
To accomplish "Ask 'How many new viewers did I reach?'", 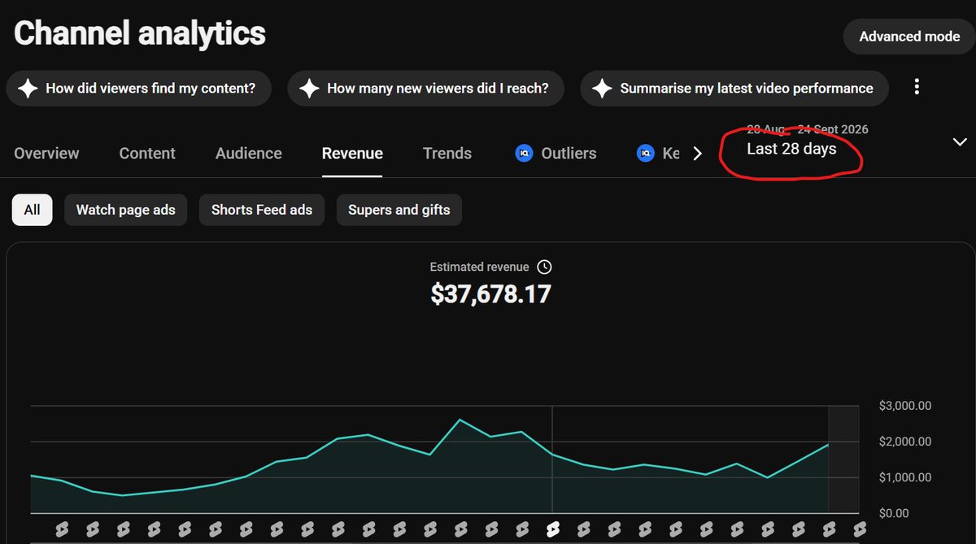I will (425, 89).
